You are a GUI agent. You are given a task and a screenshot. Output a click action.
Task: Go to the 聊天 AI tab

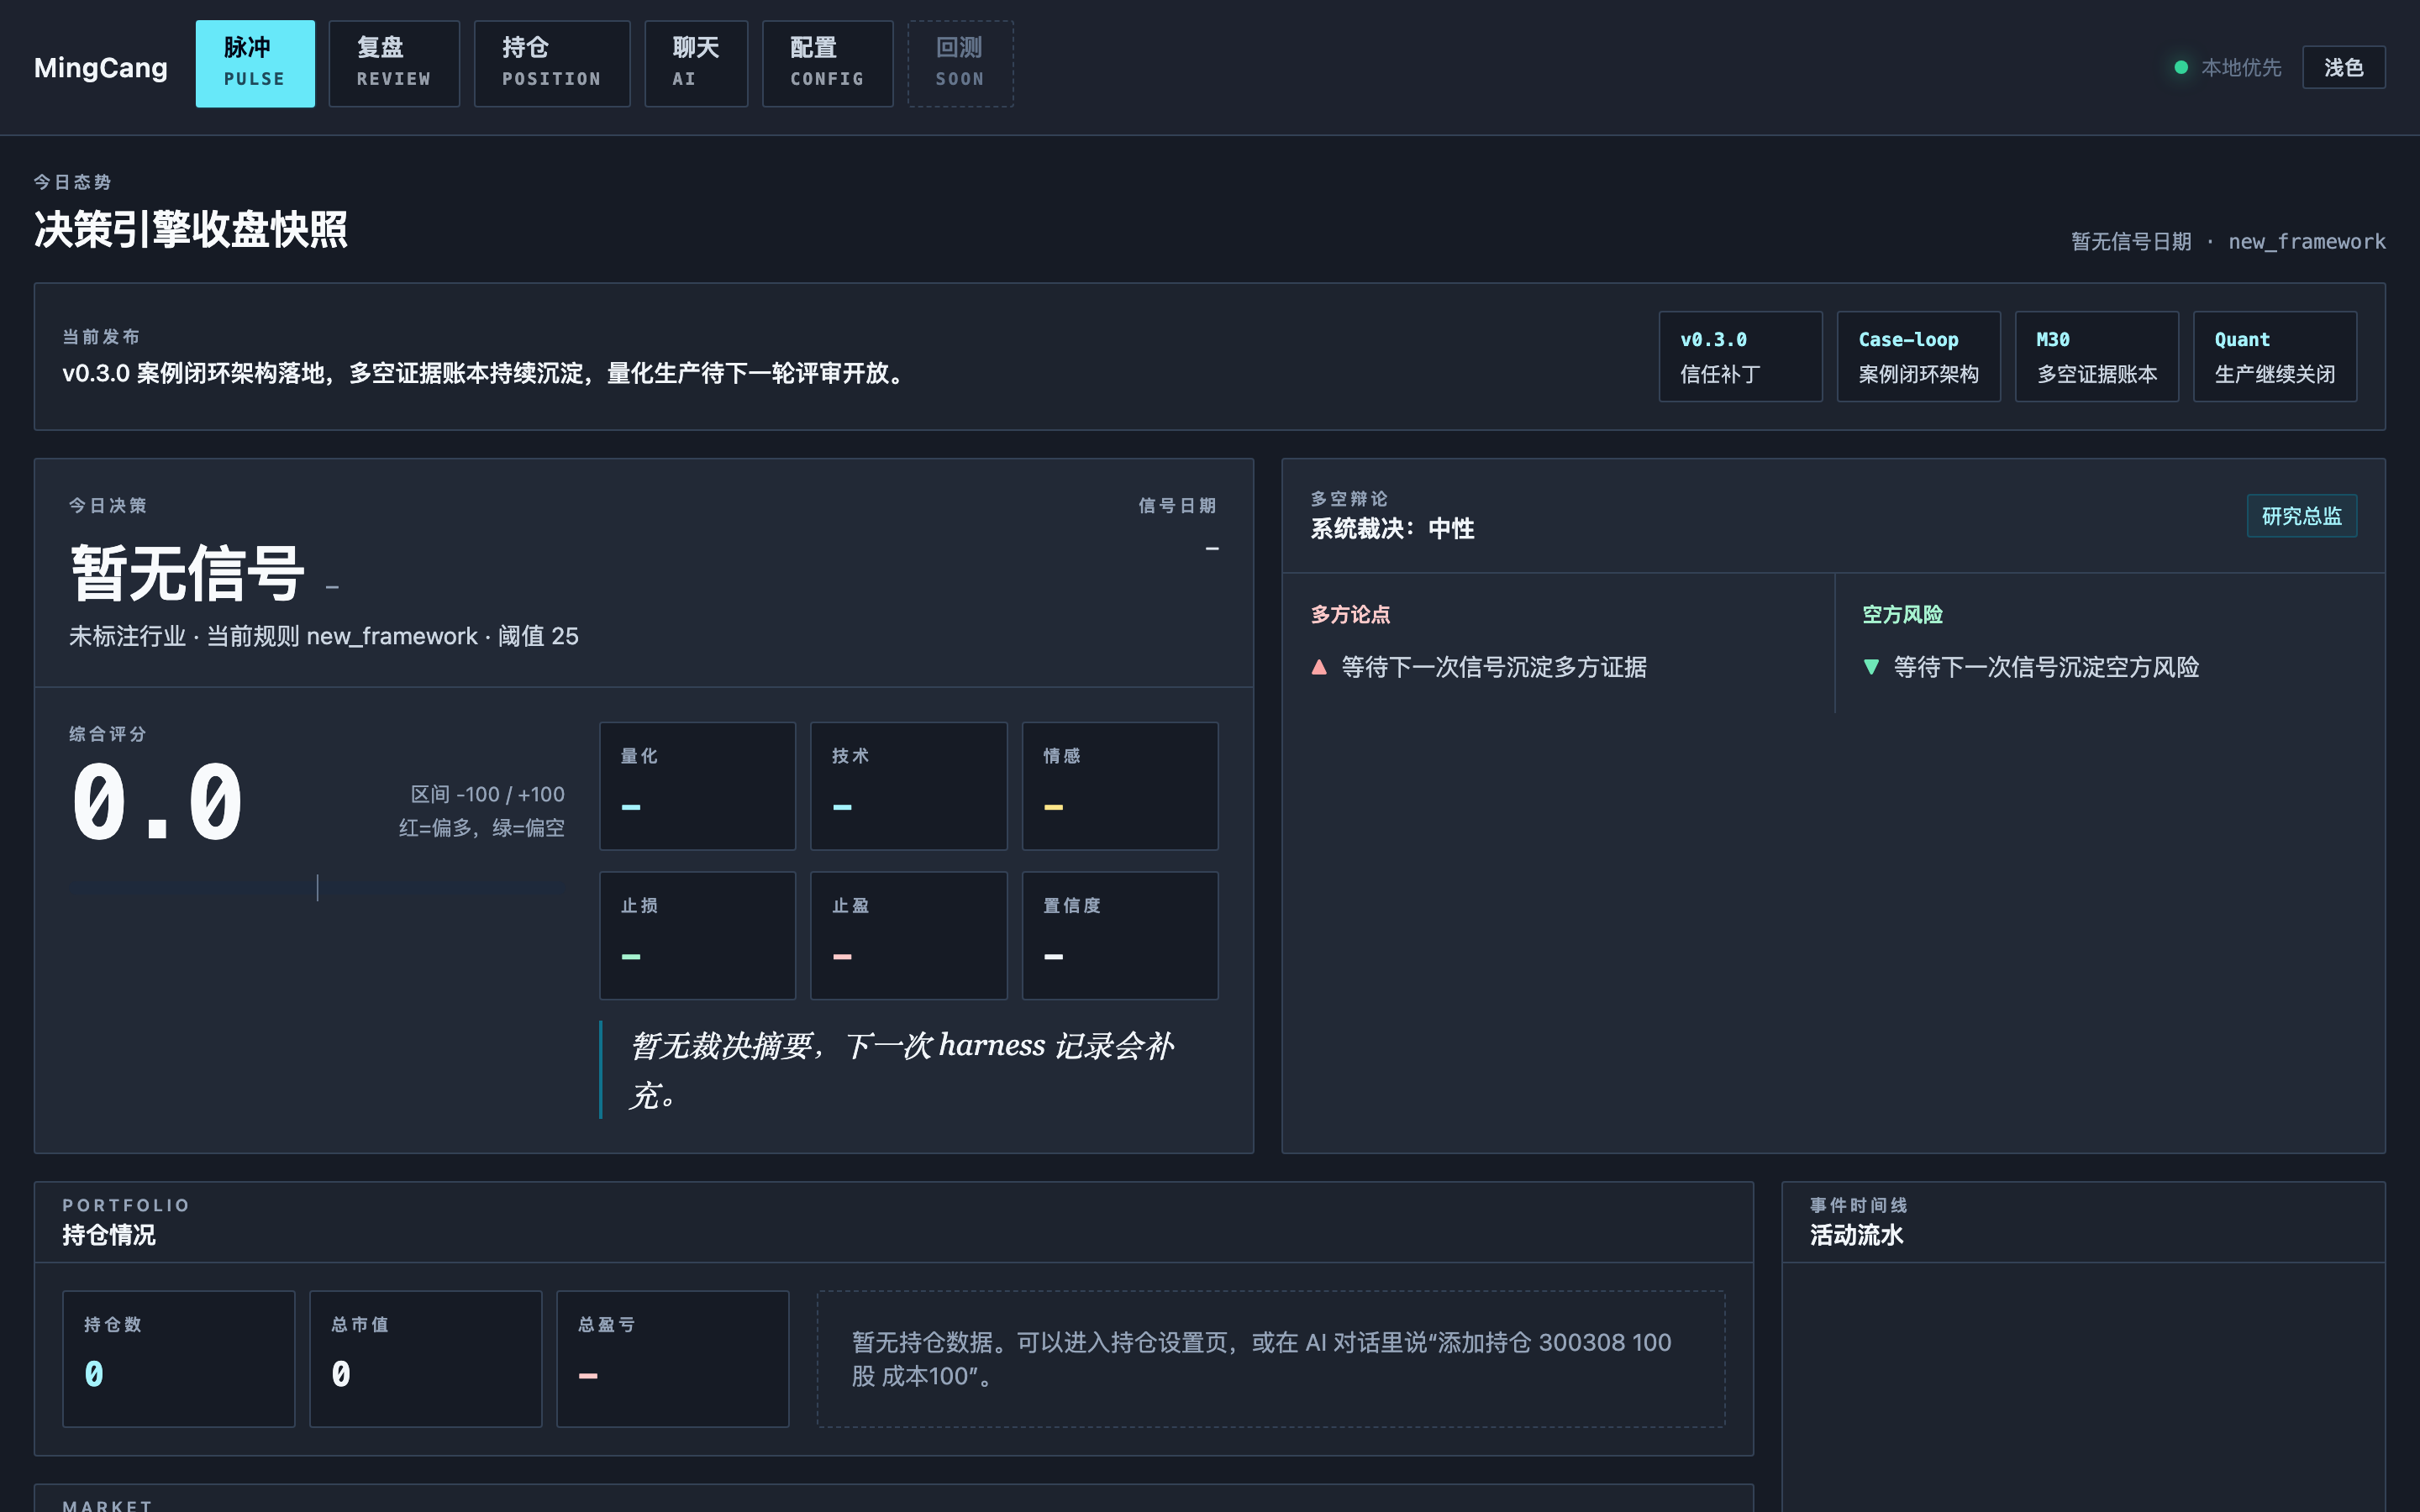(696, 63)
